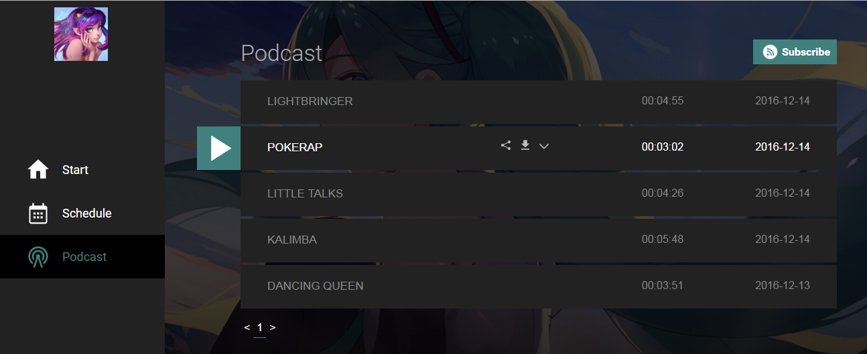Image resolution: width=867 pixels, height=354 pixels.
Task: Select page 1 in pagination
Action: pos(260,328)
